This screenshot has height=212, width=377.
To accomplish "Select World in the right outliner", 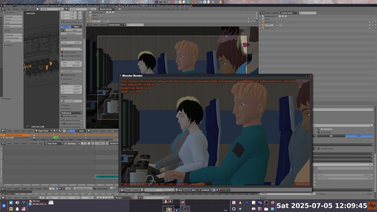I will (x=267, y=19).
